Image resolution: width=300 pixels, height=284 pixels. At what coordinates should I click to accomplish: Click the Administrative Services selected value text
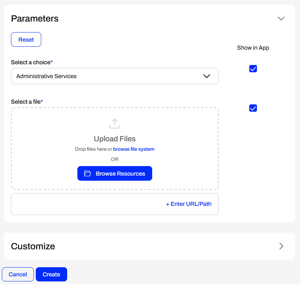[x=46, y=76]
